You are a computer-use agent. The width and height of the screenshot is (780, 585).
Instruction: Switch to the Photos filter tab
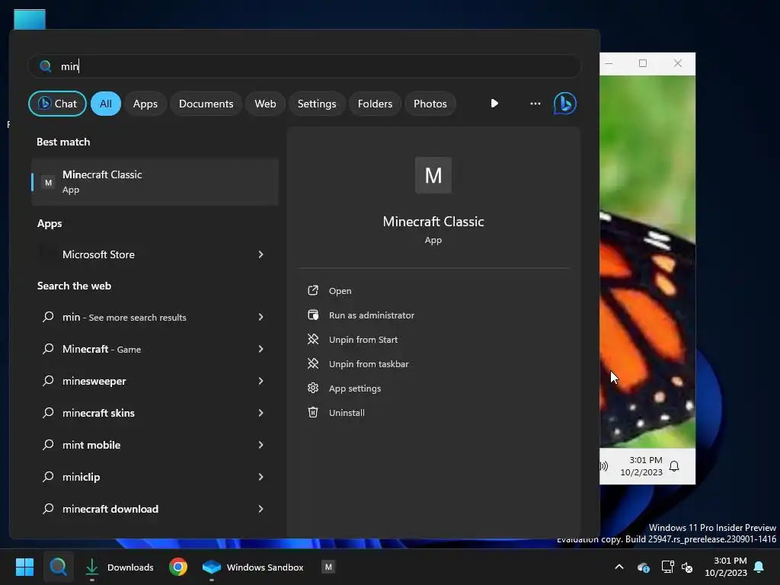tap(430, 104)
